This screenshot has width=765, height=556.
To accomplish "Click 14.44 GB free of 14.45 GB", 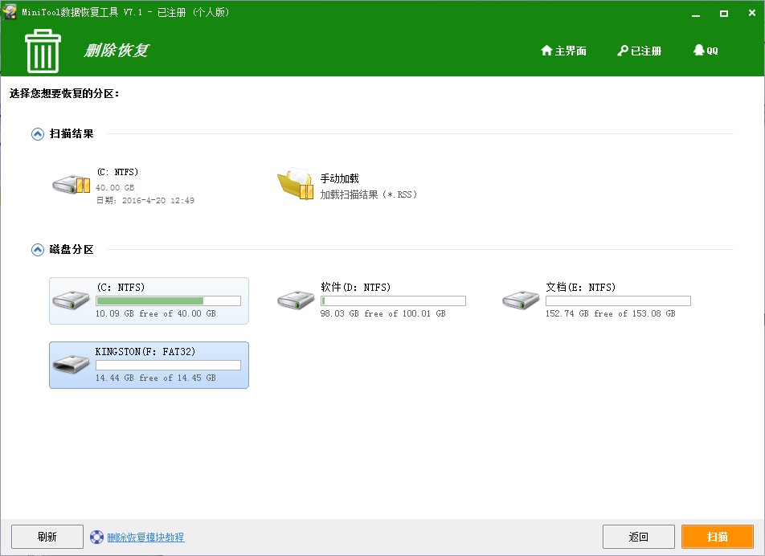I will point(156,378).
